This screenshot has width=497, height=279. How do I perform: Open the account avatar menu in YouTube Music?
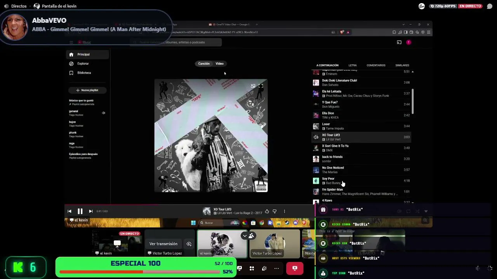tap(408, 42)
